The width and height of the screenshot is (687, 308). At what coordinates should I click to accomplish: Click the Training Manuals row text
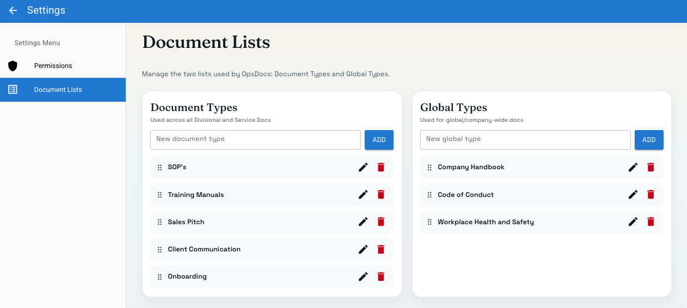(196, 194)
